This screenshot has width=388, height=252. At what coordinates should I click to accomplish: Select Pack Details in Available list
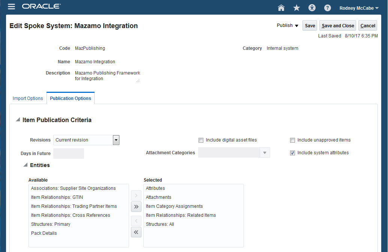point(79,233)
